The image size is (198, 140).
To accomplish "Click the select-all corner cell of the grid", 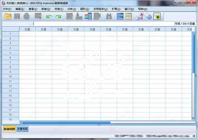I will point(11,29).
